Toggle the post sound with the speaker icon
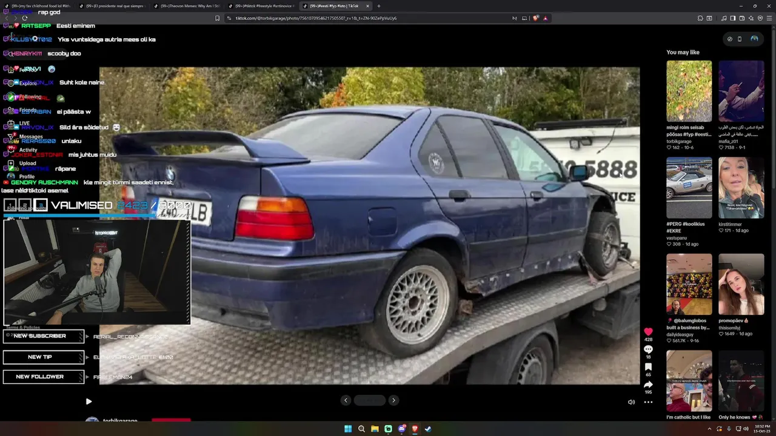This screenshot has width=776, height=436. point(631,402)
